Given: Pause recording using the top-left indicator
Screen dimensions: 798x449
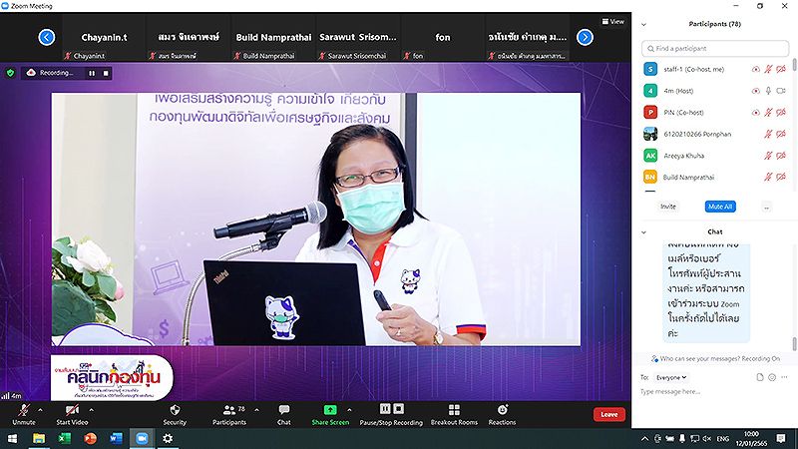Looking at the screenshot, I should click(x=92, y=73).
